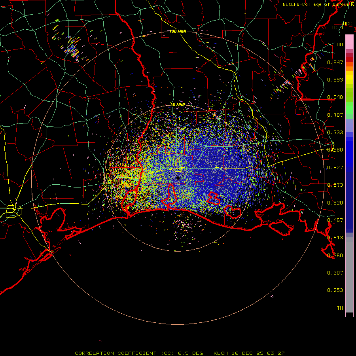Select the 0.840 scale label
The image size is (356, 356).
pos(335,97)
